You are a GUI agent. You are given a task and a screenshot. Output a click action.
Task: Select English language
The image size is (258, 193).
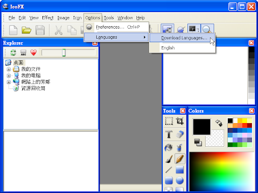tap(182, 48)
